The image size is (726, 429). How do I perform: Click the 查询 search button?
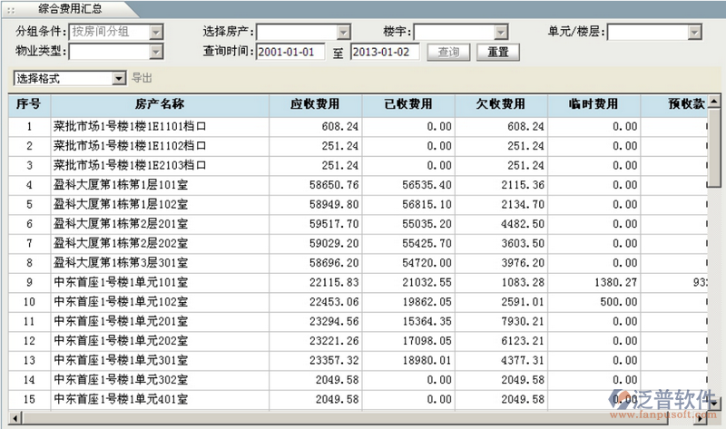[448, 52]
